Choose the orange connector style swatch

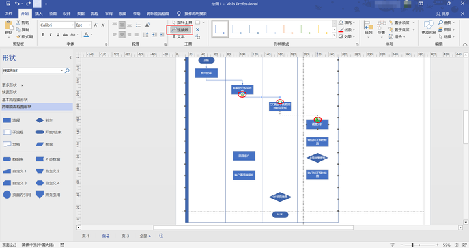(x=289, y=29)
